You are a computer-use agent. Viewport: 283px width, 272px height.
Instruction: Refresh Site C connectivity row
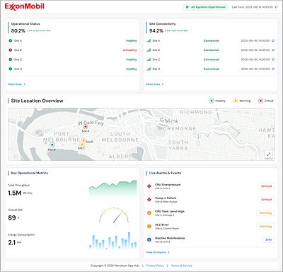[273, 59]
